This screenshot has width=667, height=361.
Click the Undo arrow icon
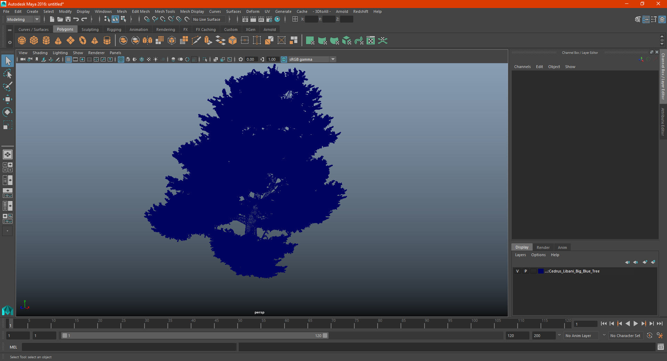[76, 19]
